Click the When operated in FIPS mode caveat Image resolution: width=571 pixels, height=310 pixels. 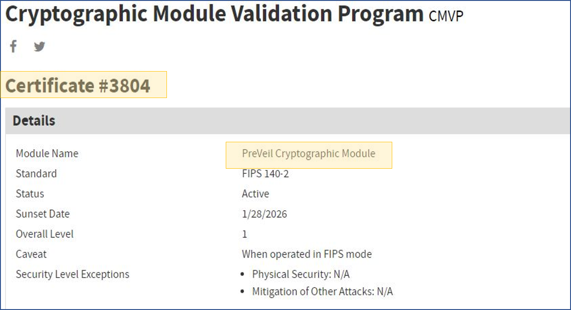click(307, 254)
